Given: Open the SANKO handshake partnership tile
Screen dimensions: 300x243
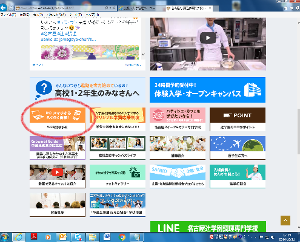Looking at the screenshot, I should click(x=178, y=176).
